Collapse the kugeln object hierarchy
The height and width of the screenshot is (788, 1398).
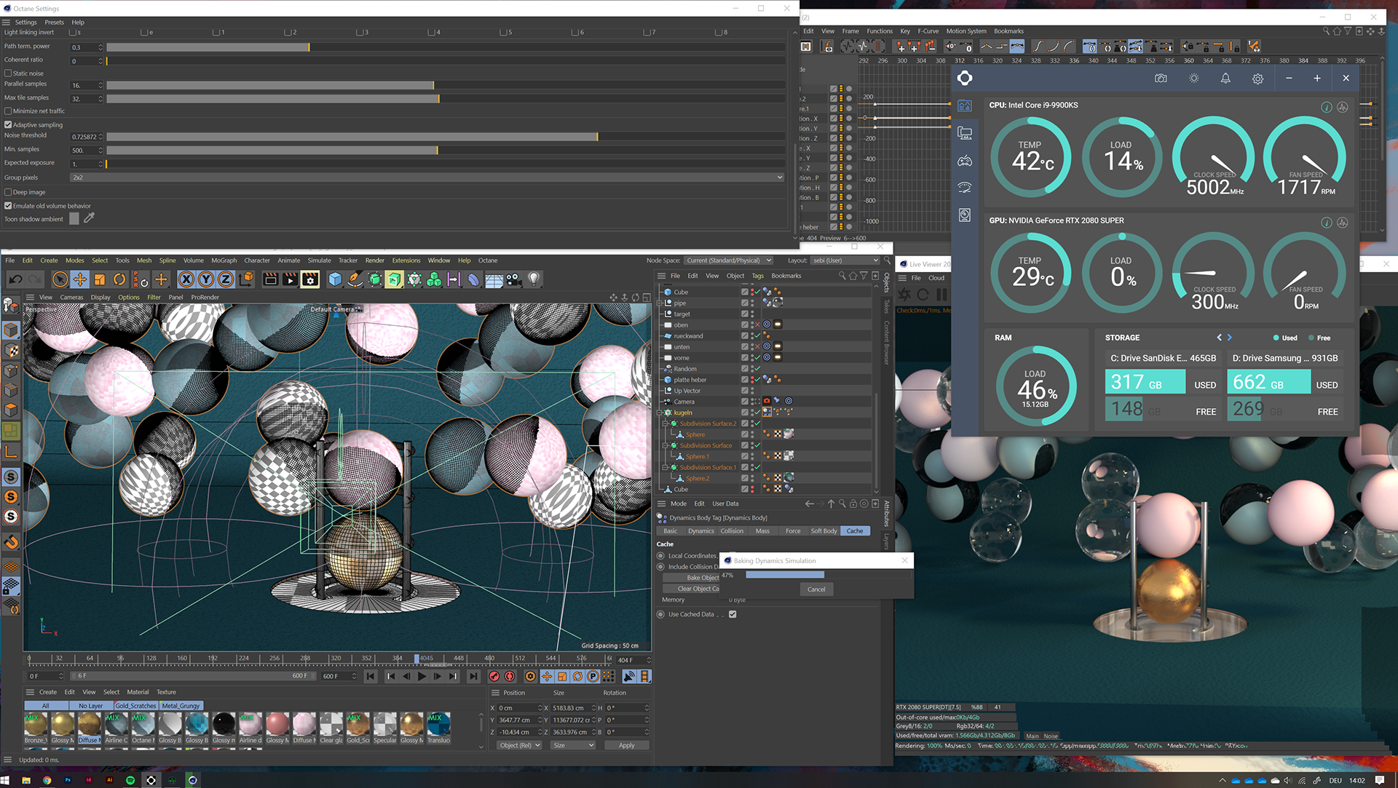pyautogui.click(x=660, y=413)
